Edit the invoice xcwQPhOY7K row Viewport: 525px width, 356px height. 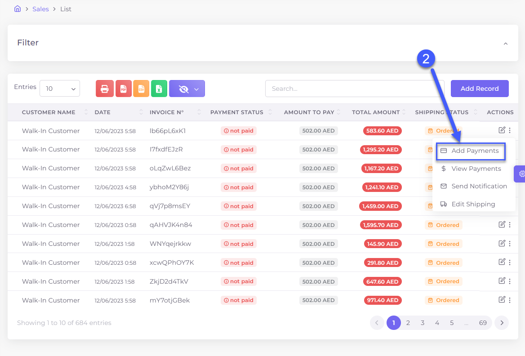(x=502, y=262)
